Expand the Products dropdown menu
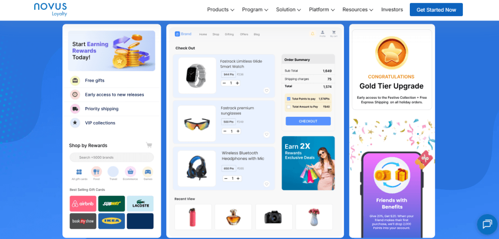The width and height of the screenshot is (499, 239). pyautogui.click(x=221, y=10)
